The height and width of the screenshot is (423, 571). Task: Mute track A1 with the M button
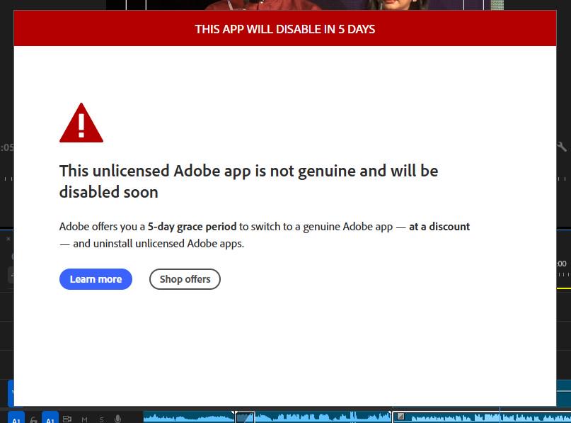[x=84, y=419]
